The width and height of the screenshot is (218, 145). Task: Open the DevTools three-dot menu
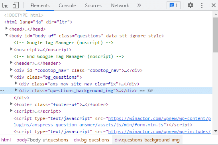(202, 5)
